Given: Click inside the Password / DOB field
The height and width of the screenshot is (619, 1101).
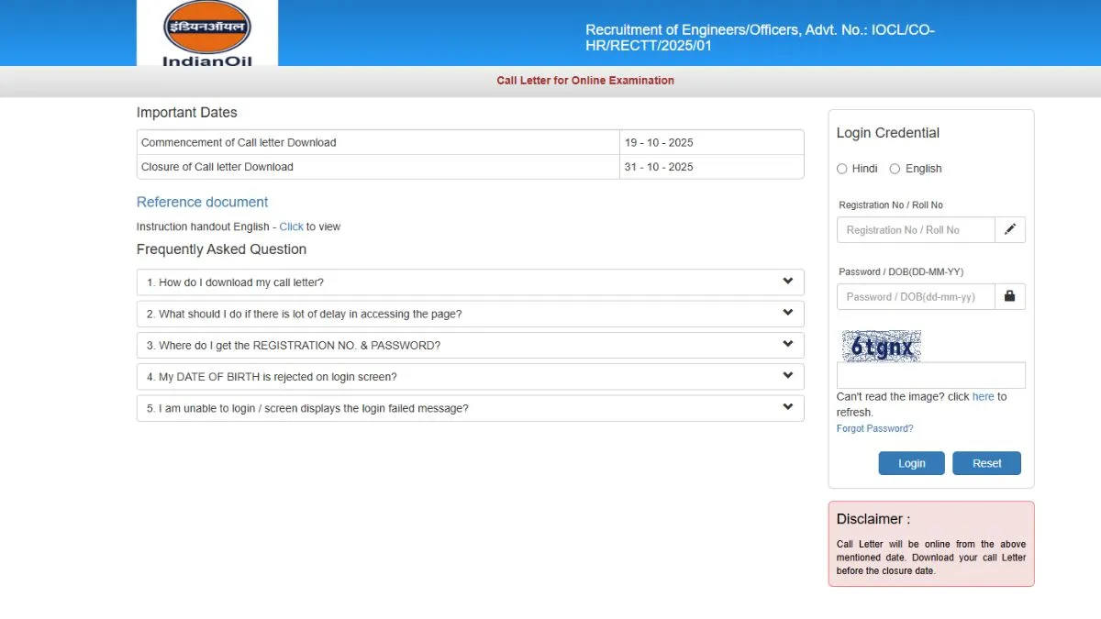Looking at the screenshot, I should [915, 296].
